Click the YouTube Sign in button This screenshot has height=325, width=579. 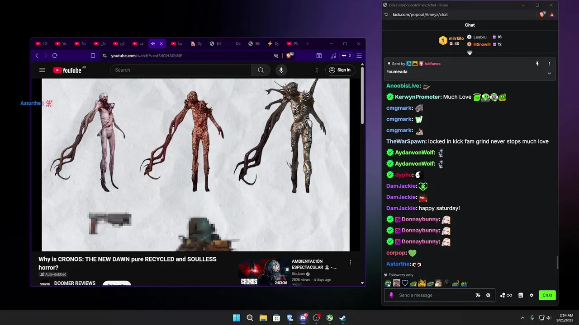[340, 70]
